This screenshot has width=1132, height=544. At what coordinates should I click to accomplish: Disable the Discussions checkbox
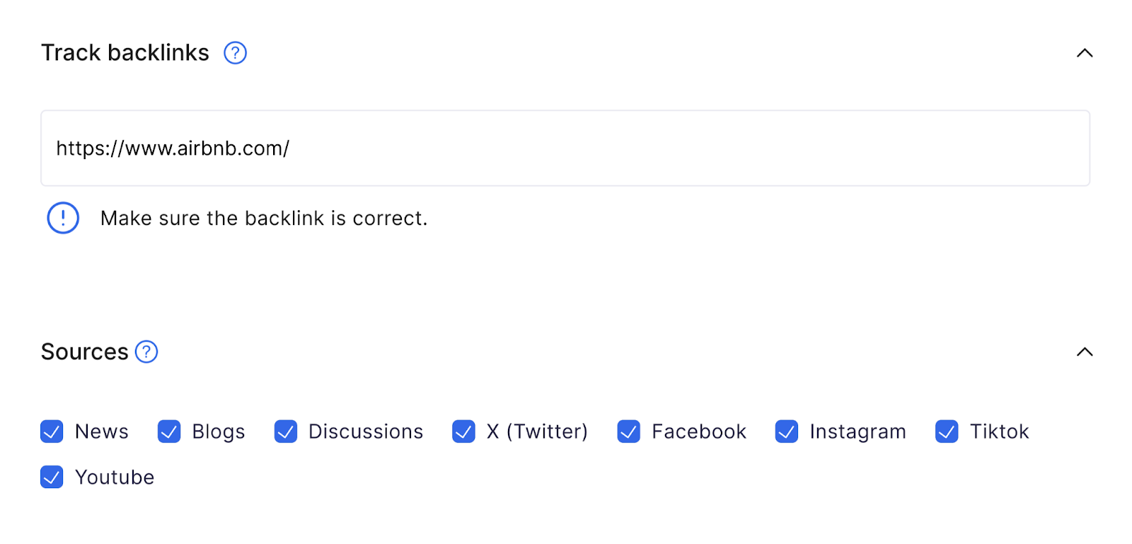(286, 432)
